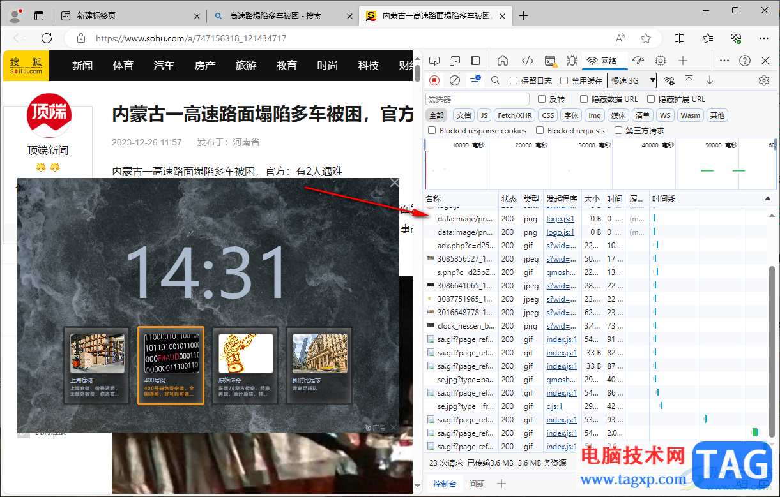Viewport: 780px width, 497px height.
Task: Open the Performance gauge icon panel
Action: pyautogui.click(x=638, y=61)
